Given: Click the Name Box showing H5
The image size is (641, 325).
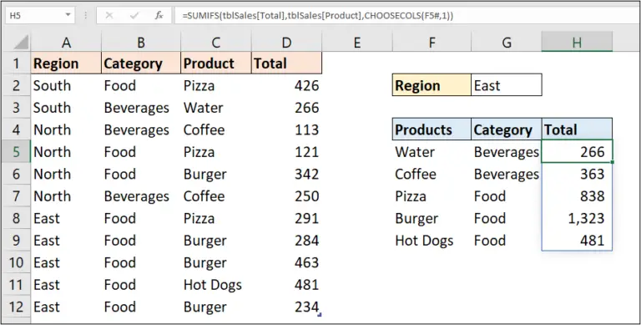Looking at the screenshot, I should pos(39,16).
